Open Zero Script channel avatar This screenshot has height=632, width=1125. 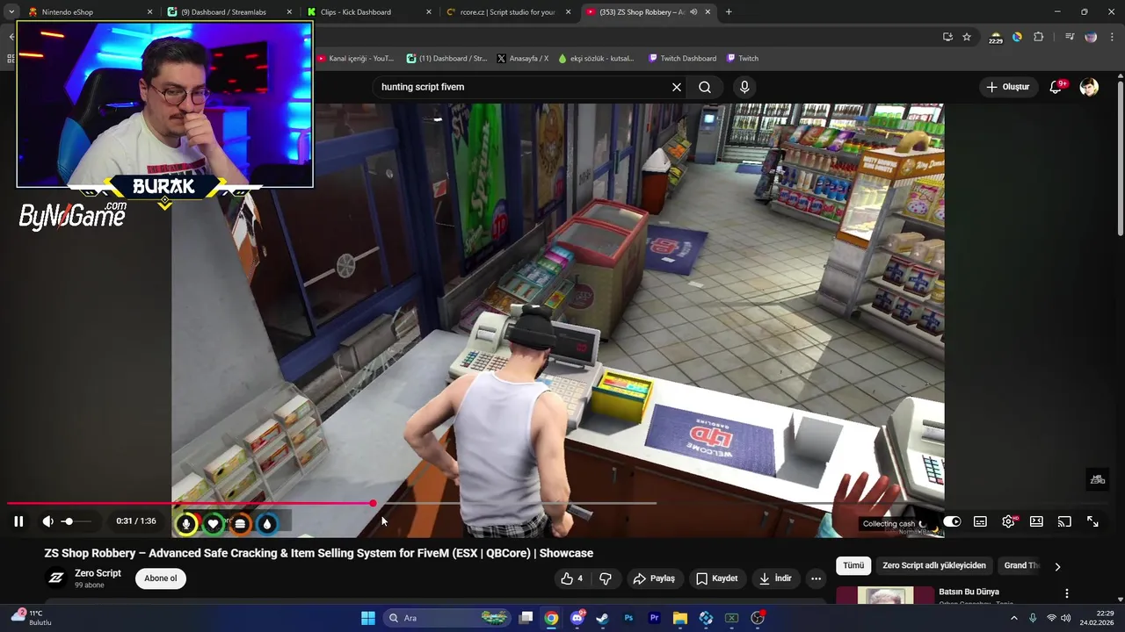56,578
